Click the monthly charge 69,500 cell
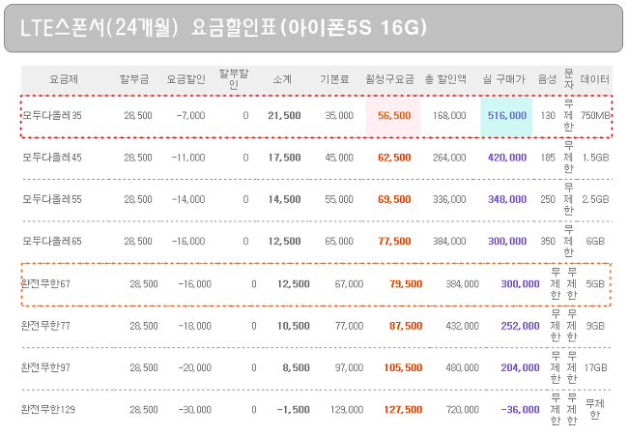Screen dimensions: 628x437 pos(394,199)
